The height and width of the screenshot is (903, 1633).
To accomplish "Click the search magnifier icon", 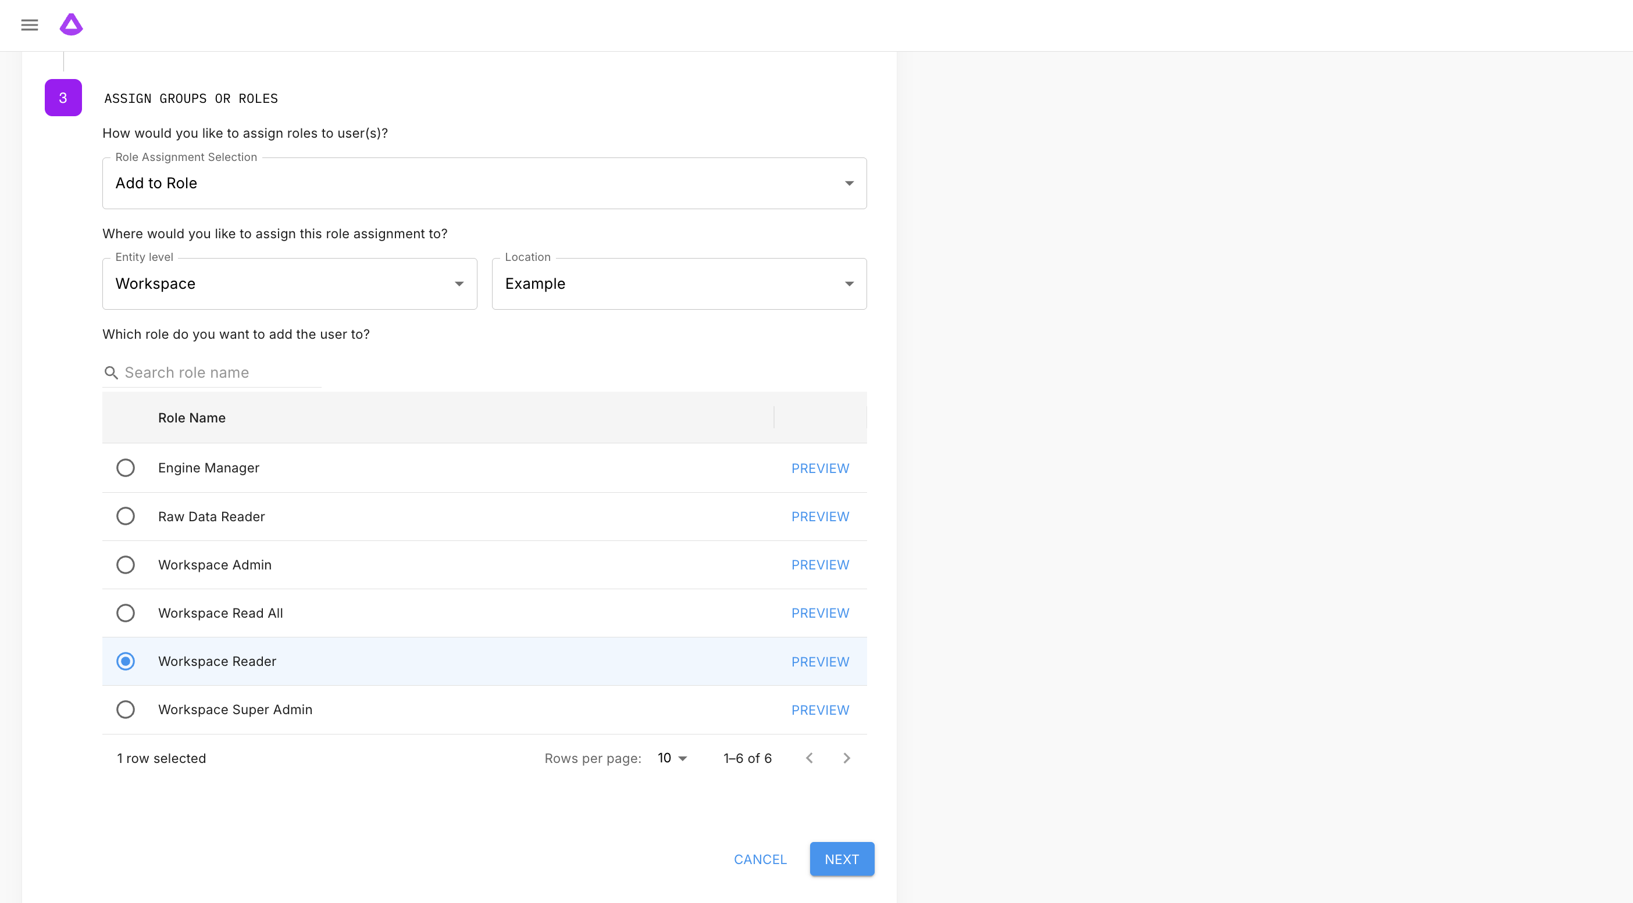I will (111, 372).
